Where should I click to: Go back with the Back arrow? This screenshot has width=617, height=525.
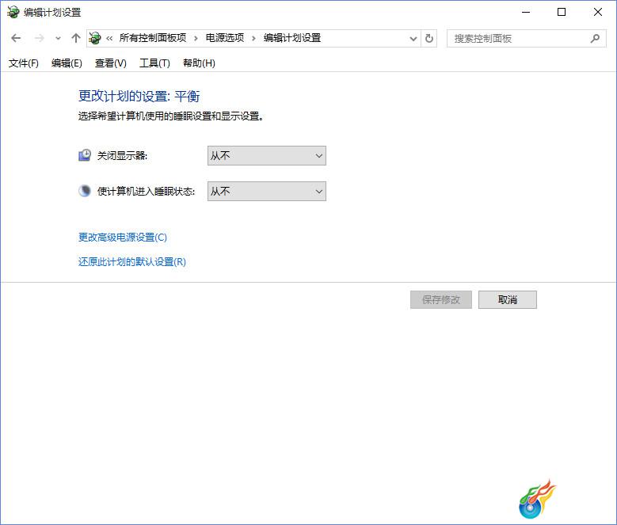[x=16, y=38]
